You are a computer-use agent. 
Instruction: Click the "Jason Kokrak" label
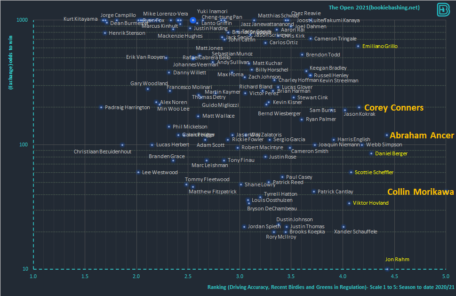[x=360, y=114]
